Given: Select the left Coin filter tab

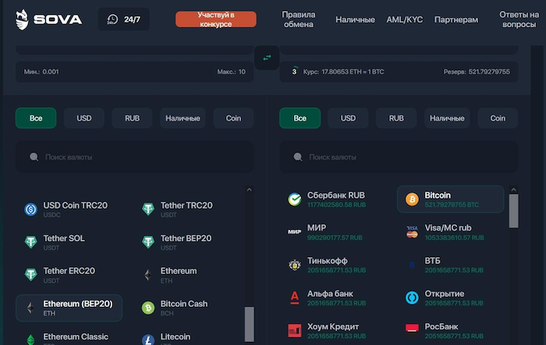Looking at the screenshot, I should tap(233, 118).
